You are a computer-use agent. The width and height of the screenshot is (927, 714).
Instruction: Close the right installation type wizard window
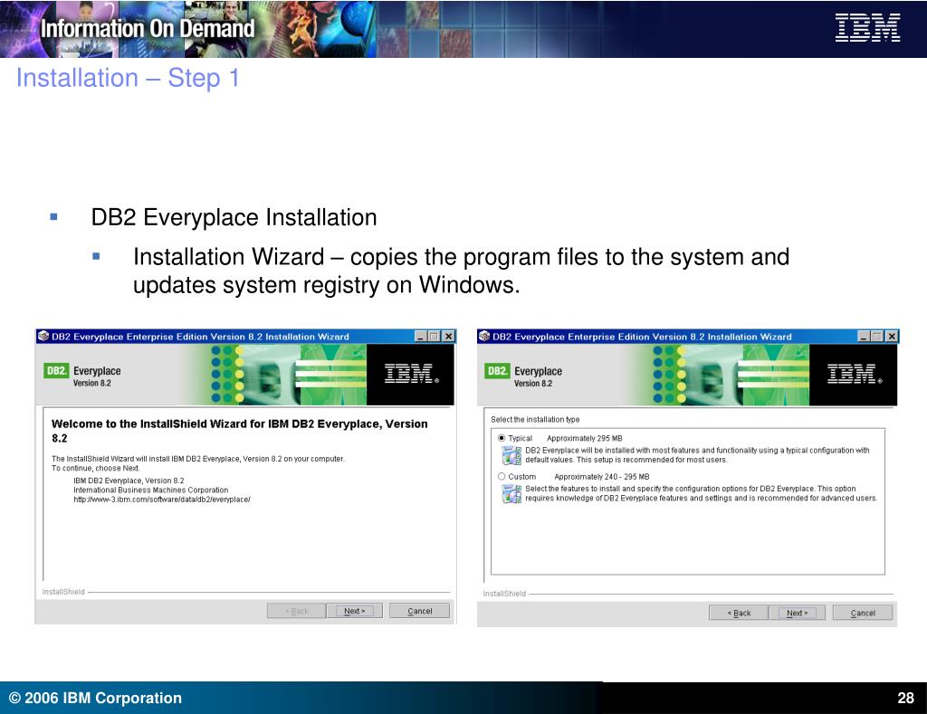coord(892,337)
